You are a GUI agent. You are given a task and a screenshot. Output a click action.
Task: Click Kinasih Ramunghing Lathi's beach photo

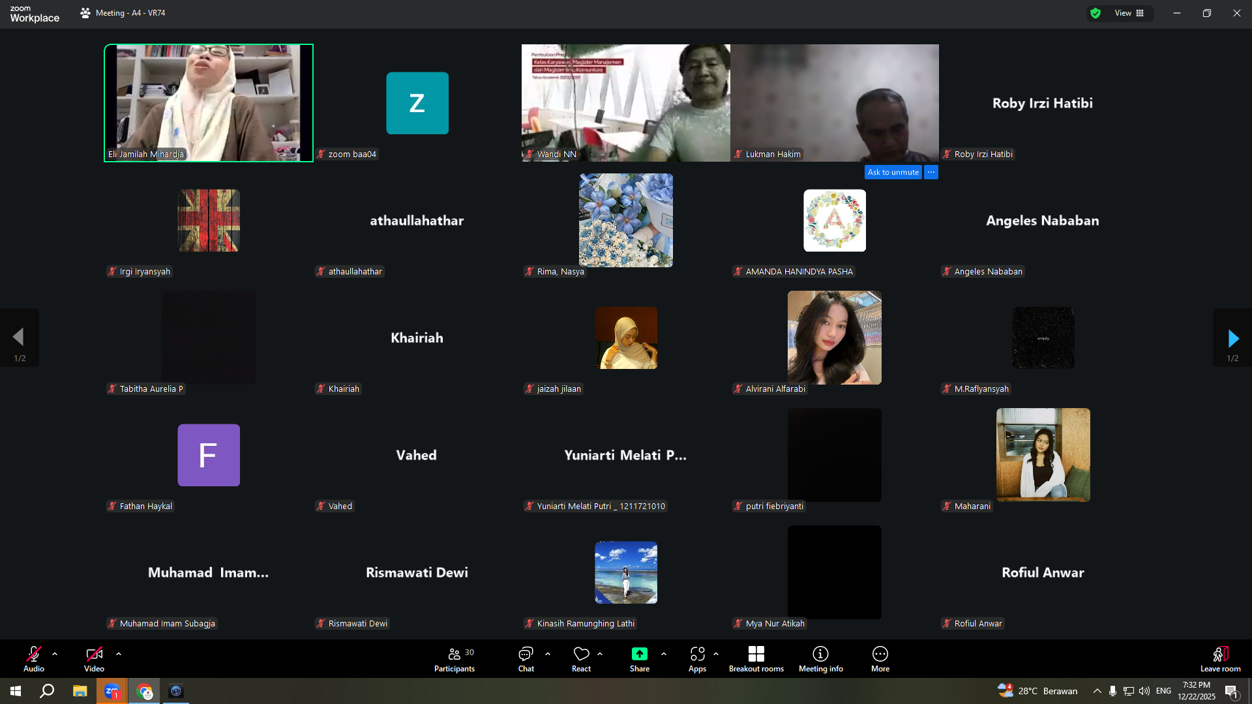point(626,572)
